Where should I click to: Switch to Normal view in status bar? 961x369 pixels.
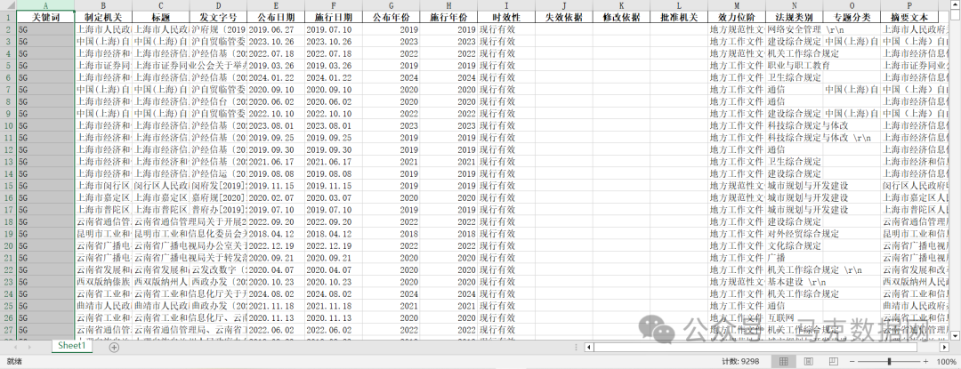click(x=783, y=362)
